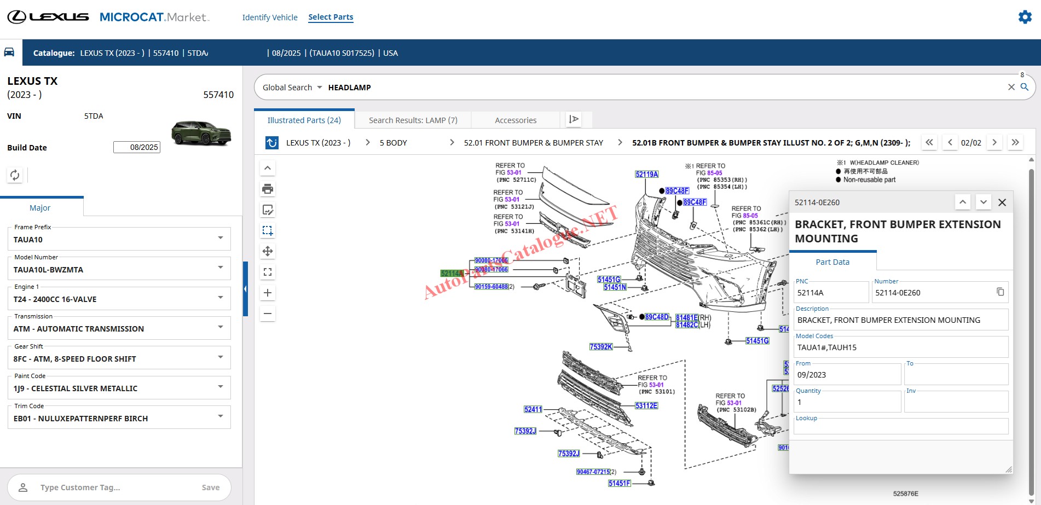
Task: Zoom out of the diagram with minus icon
Action: 268,314
